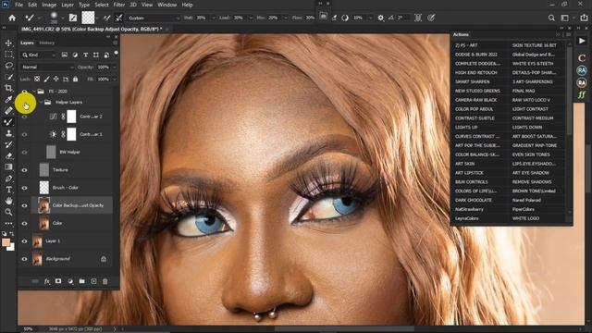
Task: Enable lock all padlock icon
Action: tap(75, 79)
